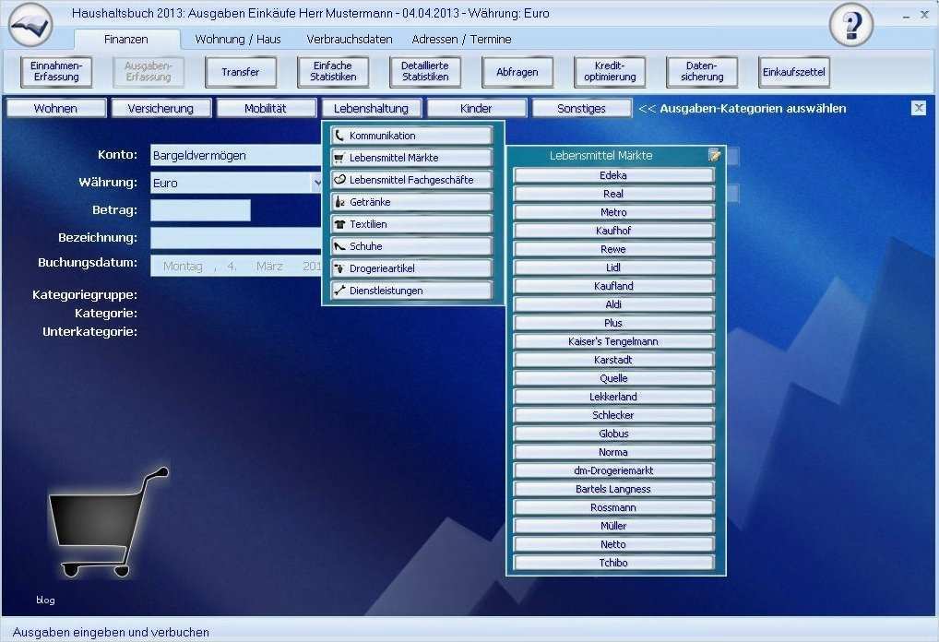Click the book logo icon in title bar
This screenshot has width=939, height=642.
click(x=30, y=25)
